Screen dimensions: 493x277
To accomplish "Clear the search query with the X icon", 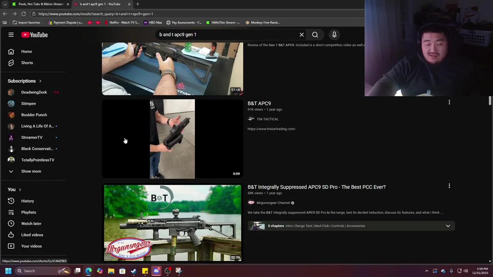I will [x=302, y=35].
